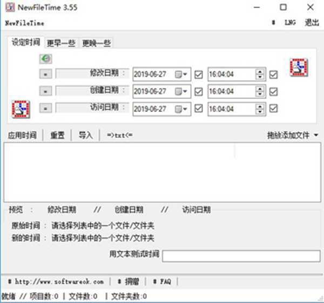Click the 访问日期 date field 2019-06-27
324x303 pixels.
tap(162, 109)
